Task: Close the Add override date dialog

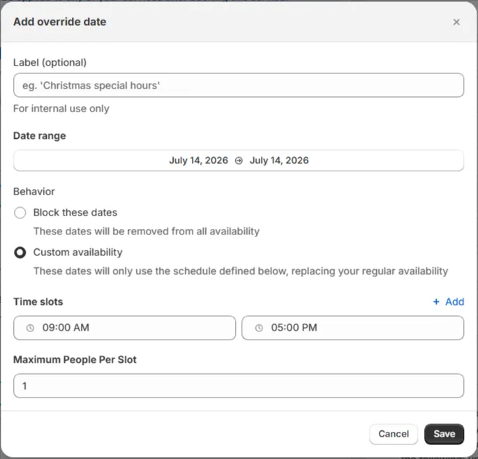Action: 456,22
